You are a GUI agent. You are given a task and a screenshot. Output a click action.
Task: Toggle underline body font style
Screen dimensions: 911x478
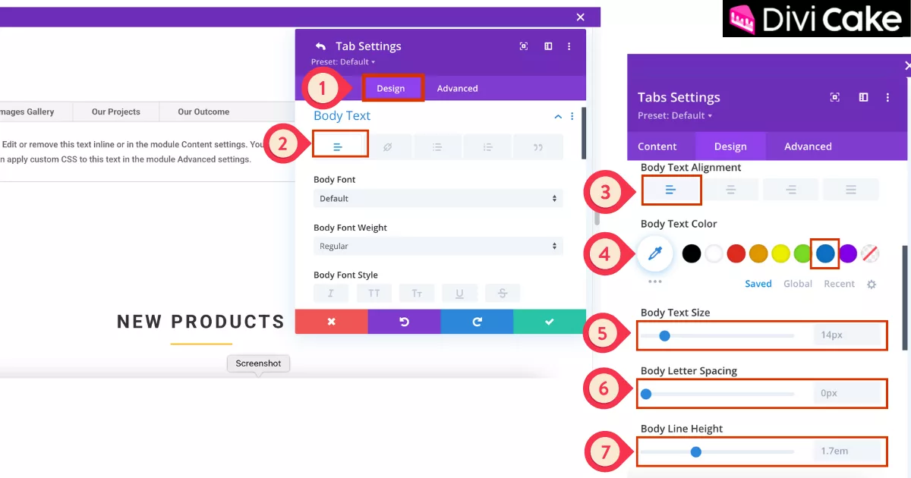pyautogui.click(x=460, y=294)
